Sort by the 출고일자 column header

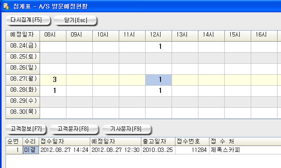coord(158,141)
